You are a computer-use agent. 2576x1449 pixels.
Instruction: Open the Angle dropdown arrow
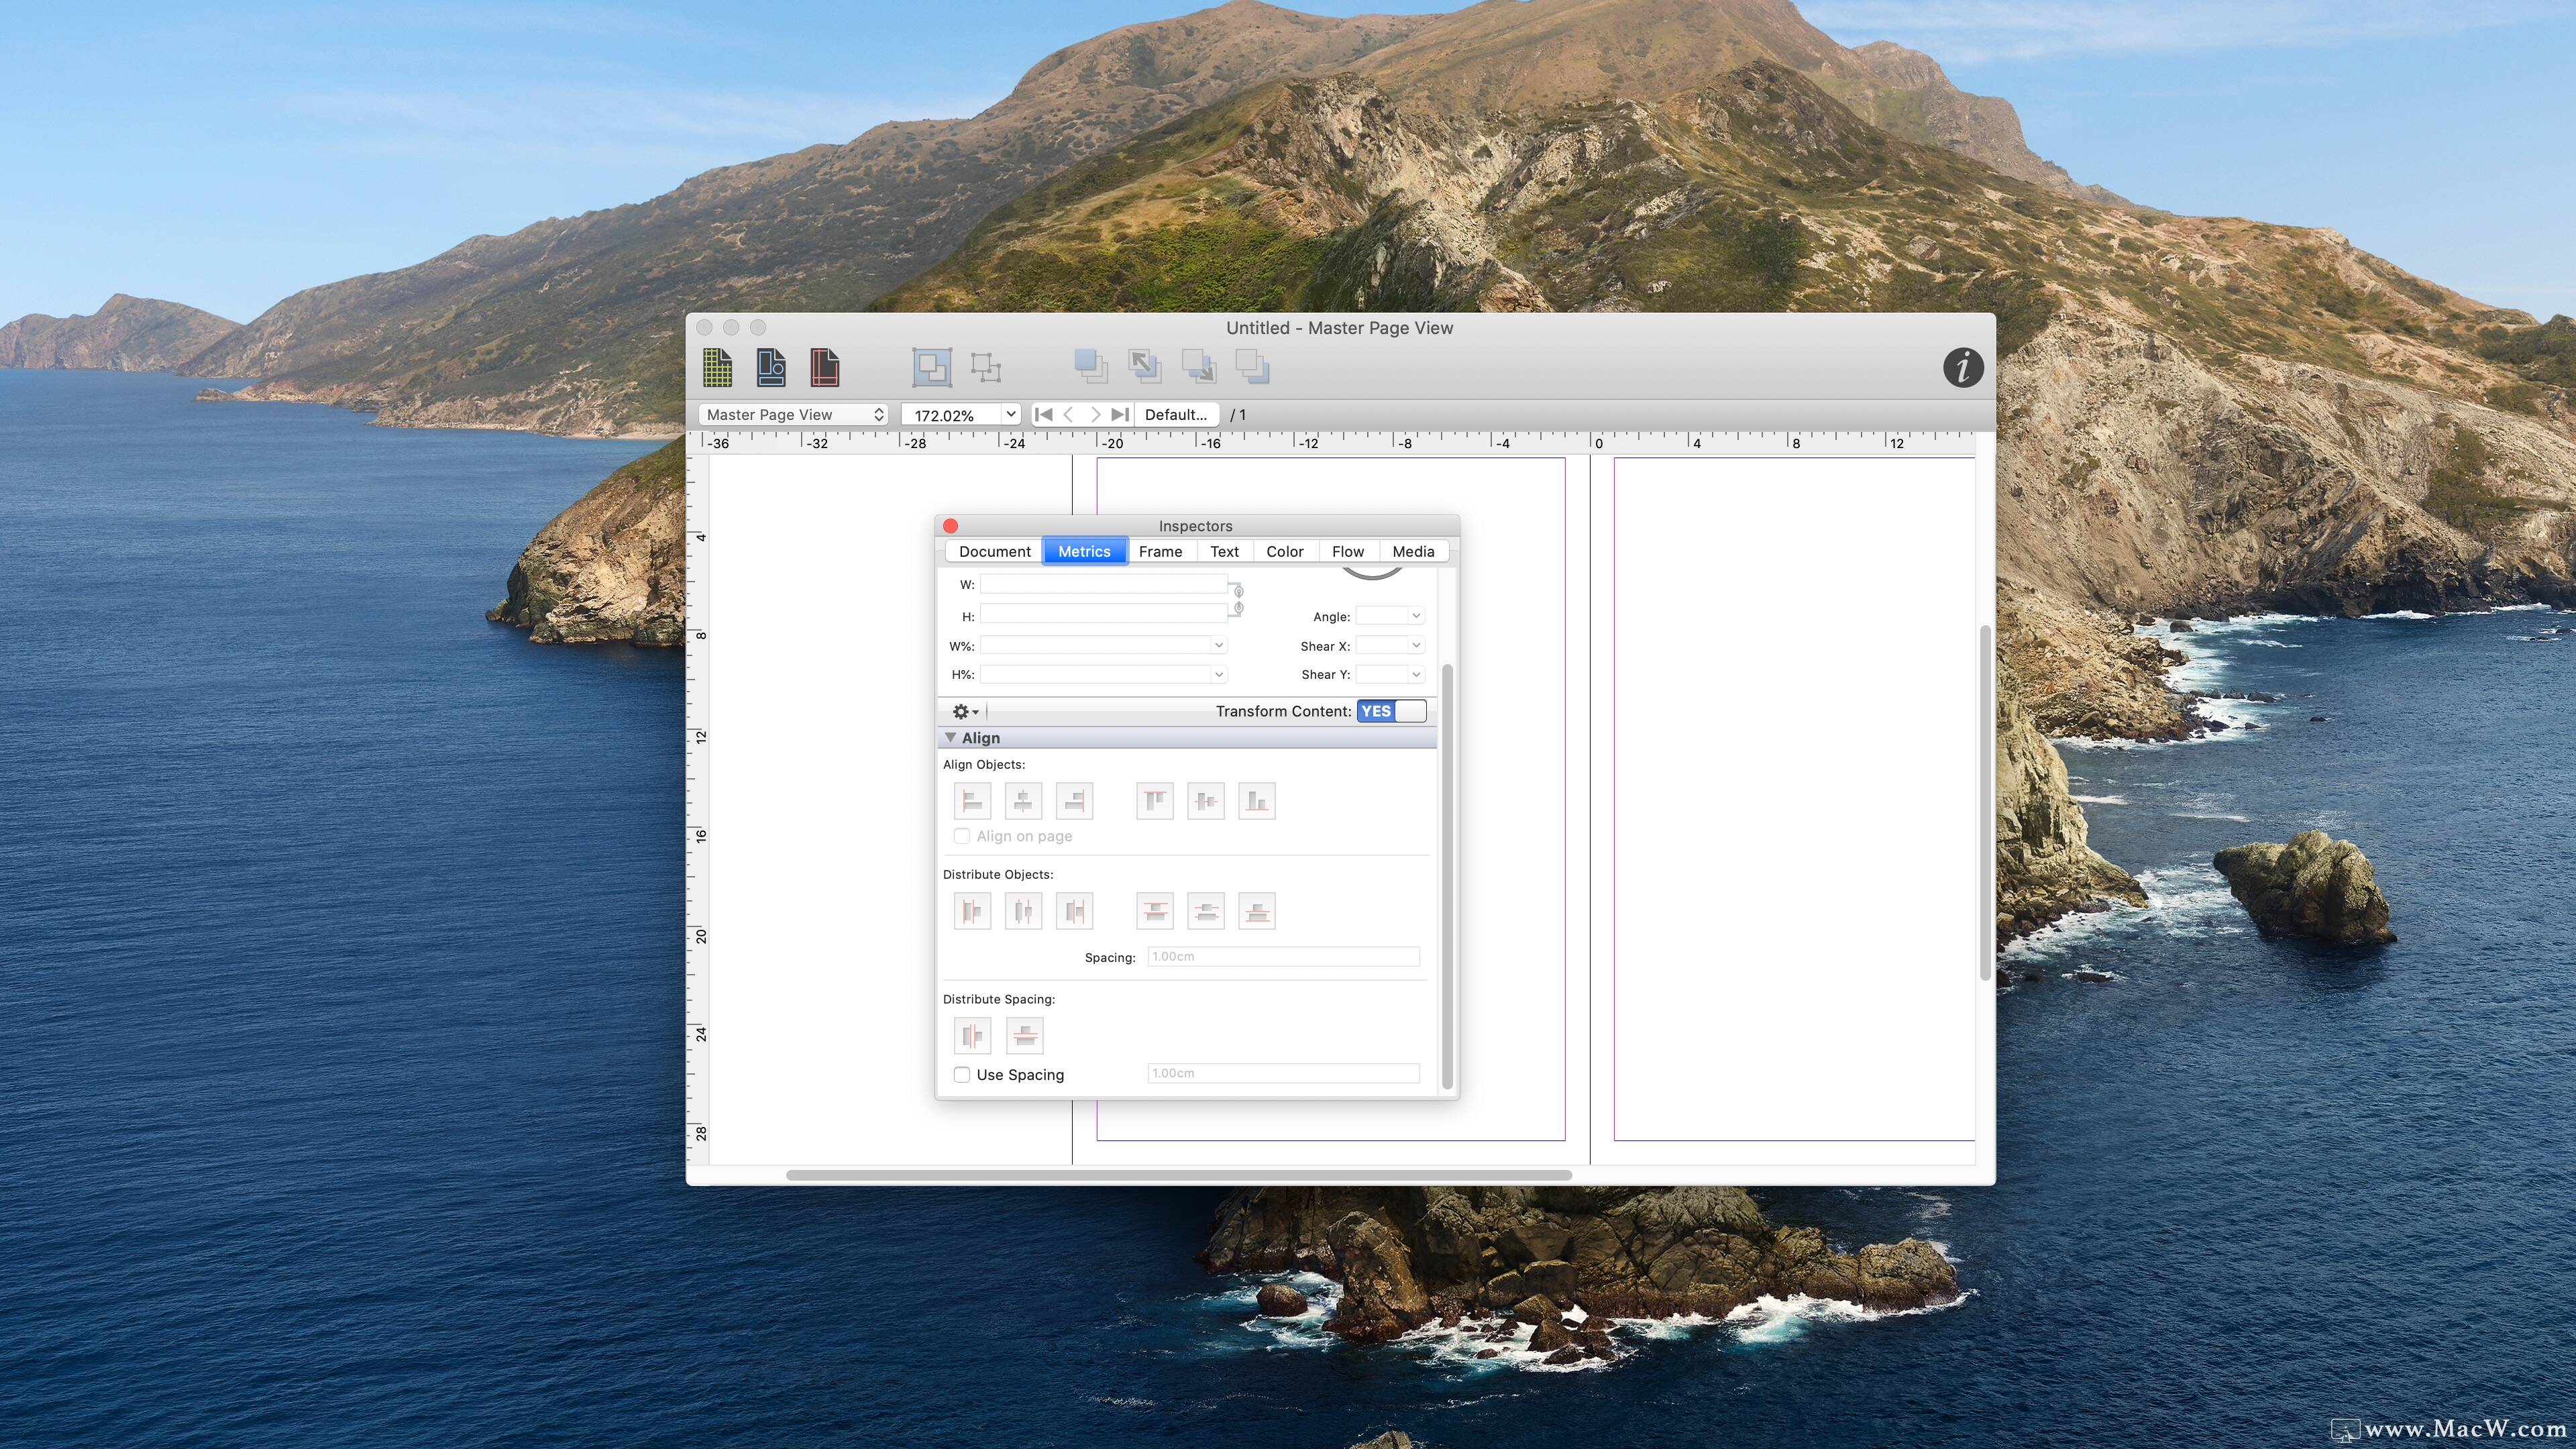click(1416, 616)
